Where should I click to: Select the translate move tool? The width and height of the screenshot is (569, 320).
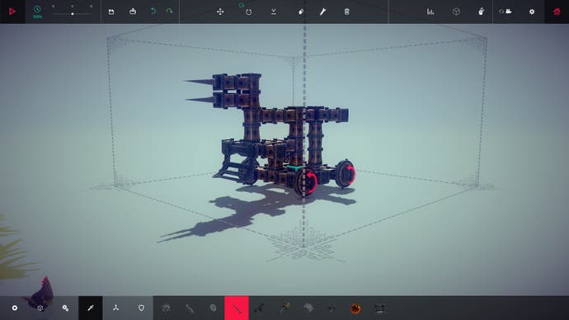[220, 12]
